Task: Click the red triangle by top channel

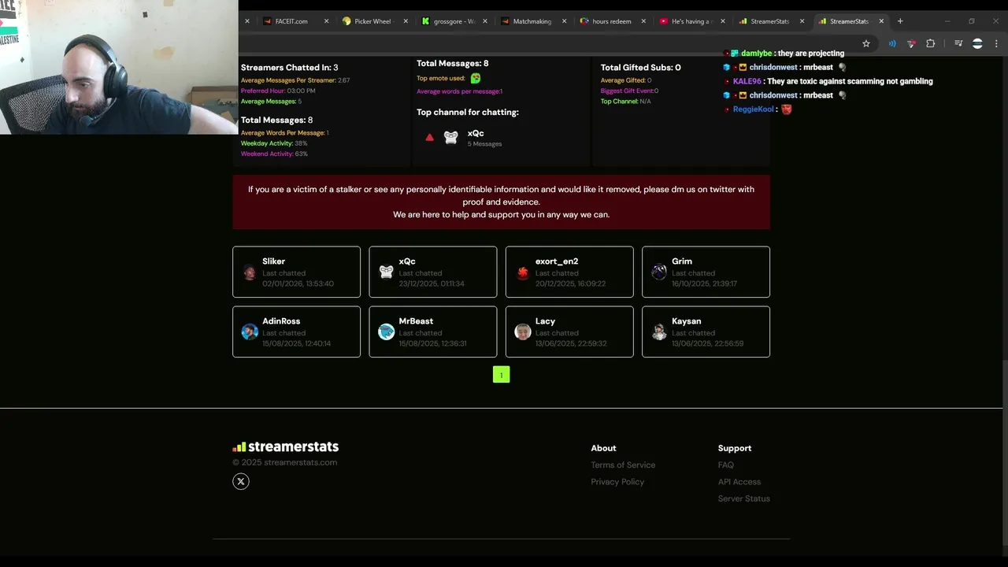Action: pyautogui.click(x=429, y=138)
